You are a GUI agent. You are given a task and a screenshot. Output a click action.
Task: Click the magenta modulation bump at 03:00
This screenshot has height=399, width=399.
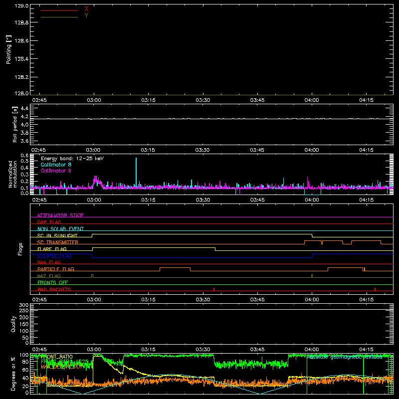[97, 181]
